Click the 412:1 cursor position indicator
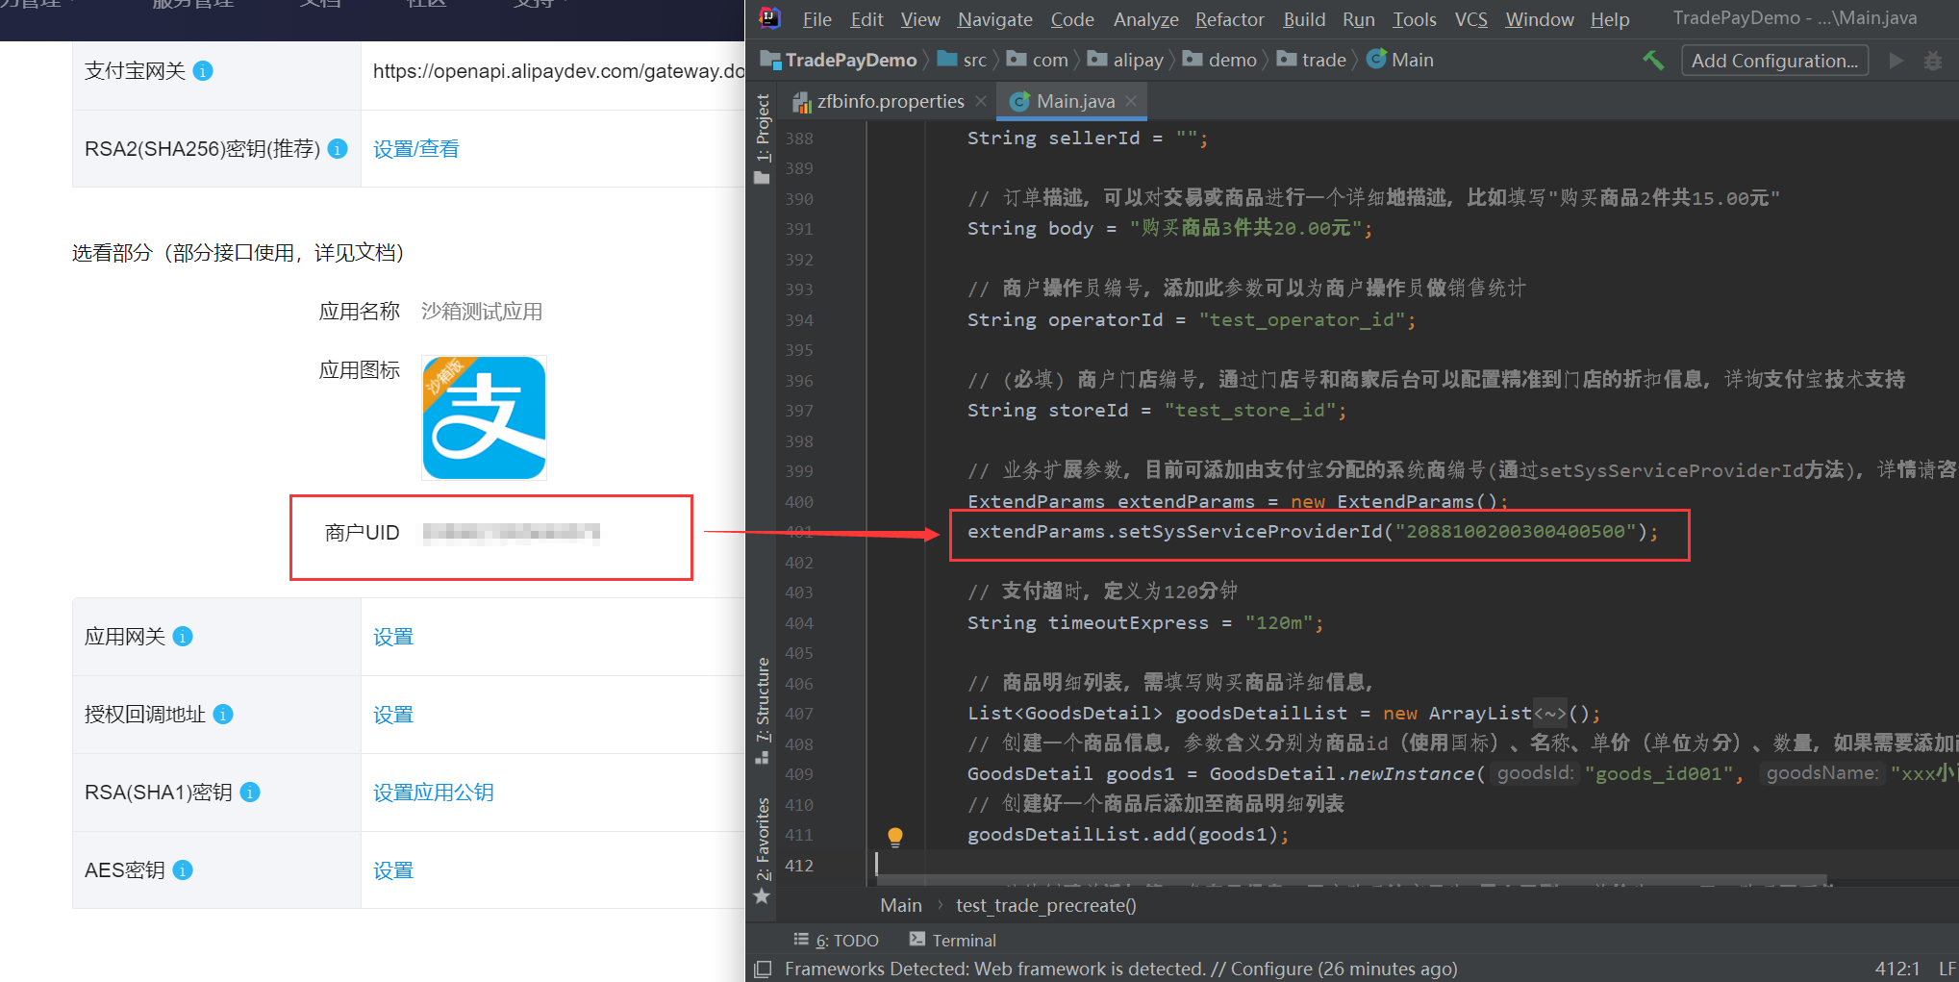The width and height of the screenshot is (1959, 982). click(1896, 969)
